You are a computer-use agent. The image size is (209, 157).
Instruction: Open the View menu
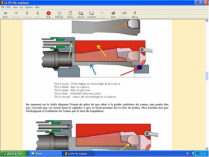pos(15,7)
